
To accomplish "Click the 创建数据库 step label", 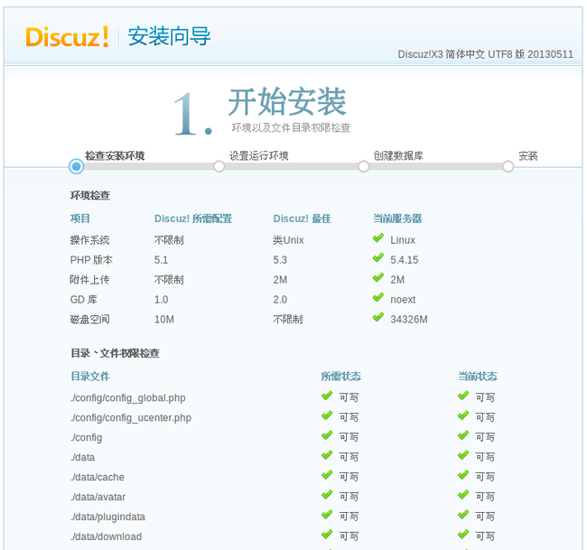I will (398, 155).
